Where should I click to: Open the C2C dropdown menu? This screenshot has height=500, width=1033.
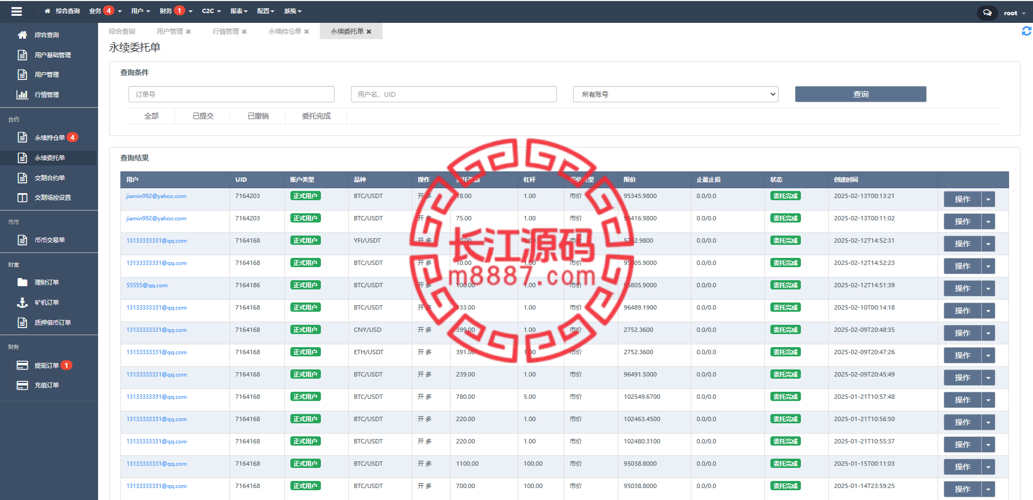coord(211,11)
